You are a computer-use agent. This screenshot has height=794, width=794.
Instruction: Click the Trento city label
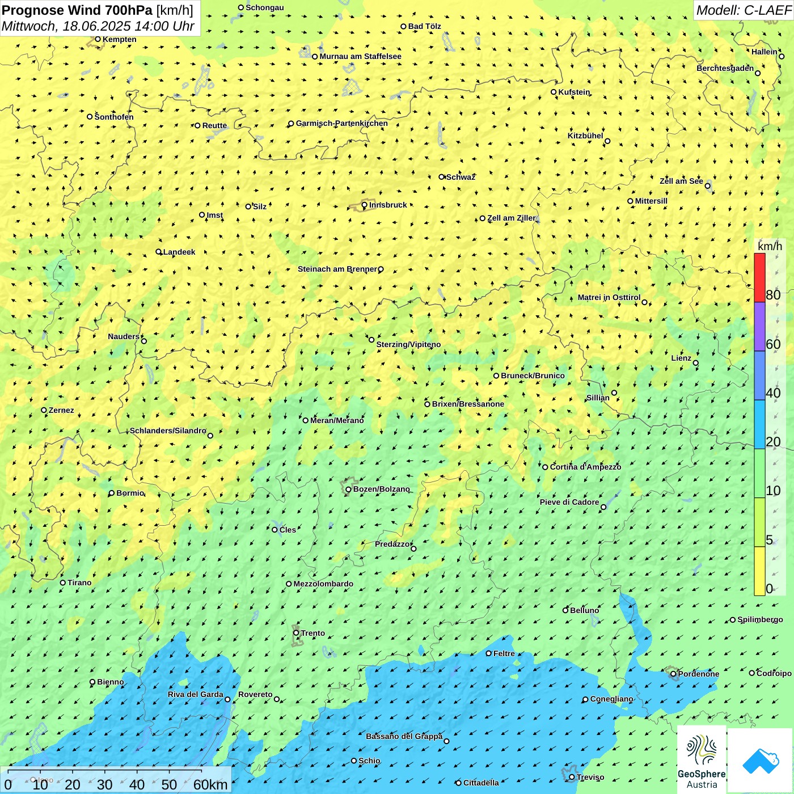click(313, 633)
